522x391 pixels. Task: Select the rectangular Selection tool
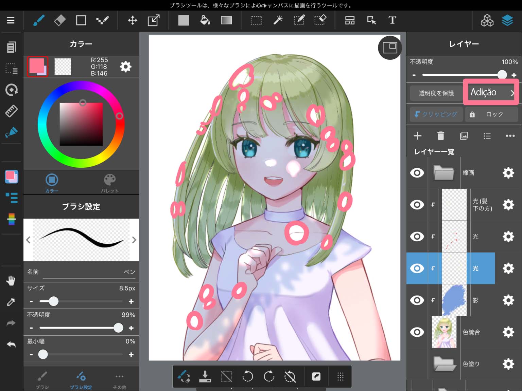pos(256,20)
